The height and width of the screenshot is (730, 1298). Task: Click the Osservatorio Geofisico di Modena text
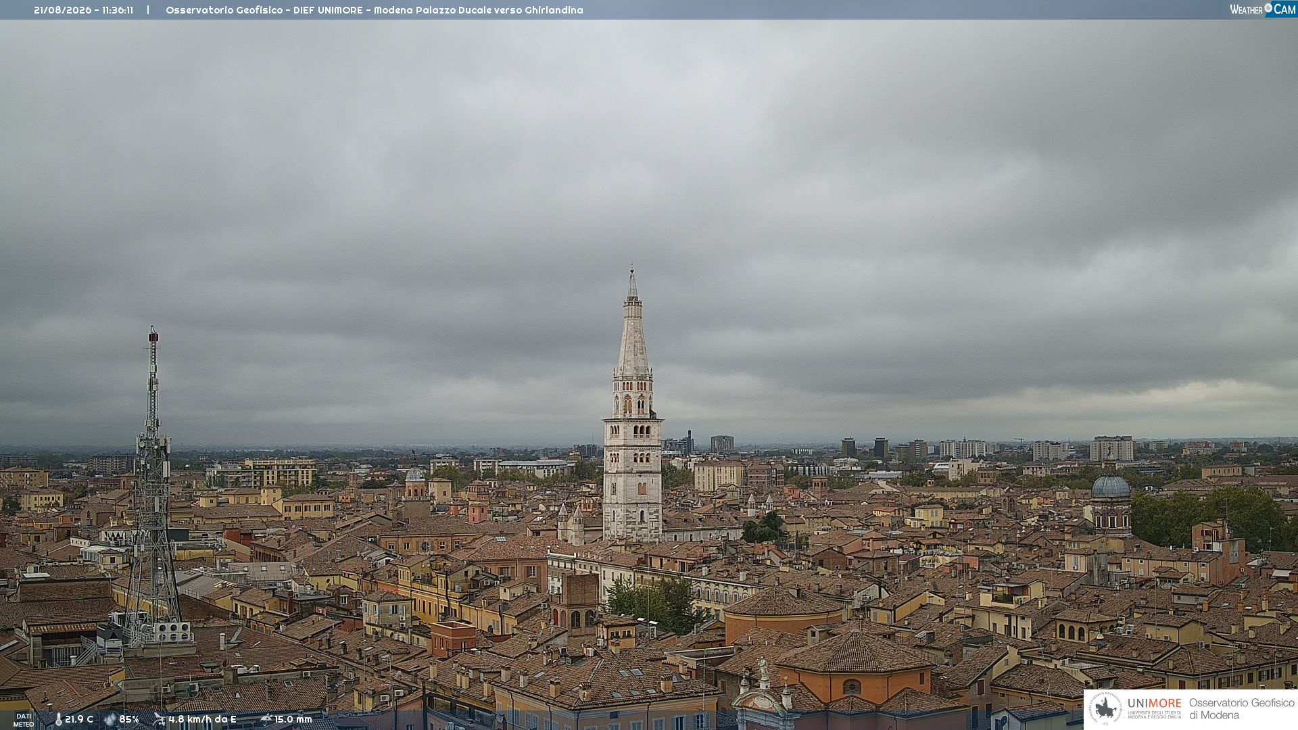1241,709
